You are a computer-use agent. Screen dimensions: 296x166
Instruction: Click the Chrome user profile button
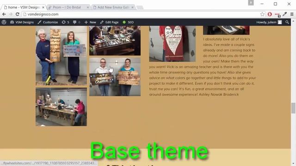(251, 3)
